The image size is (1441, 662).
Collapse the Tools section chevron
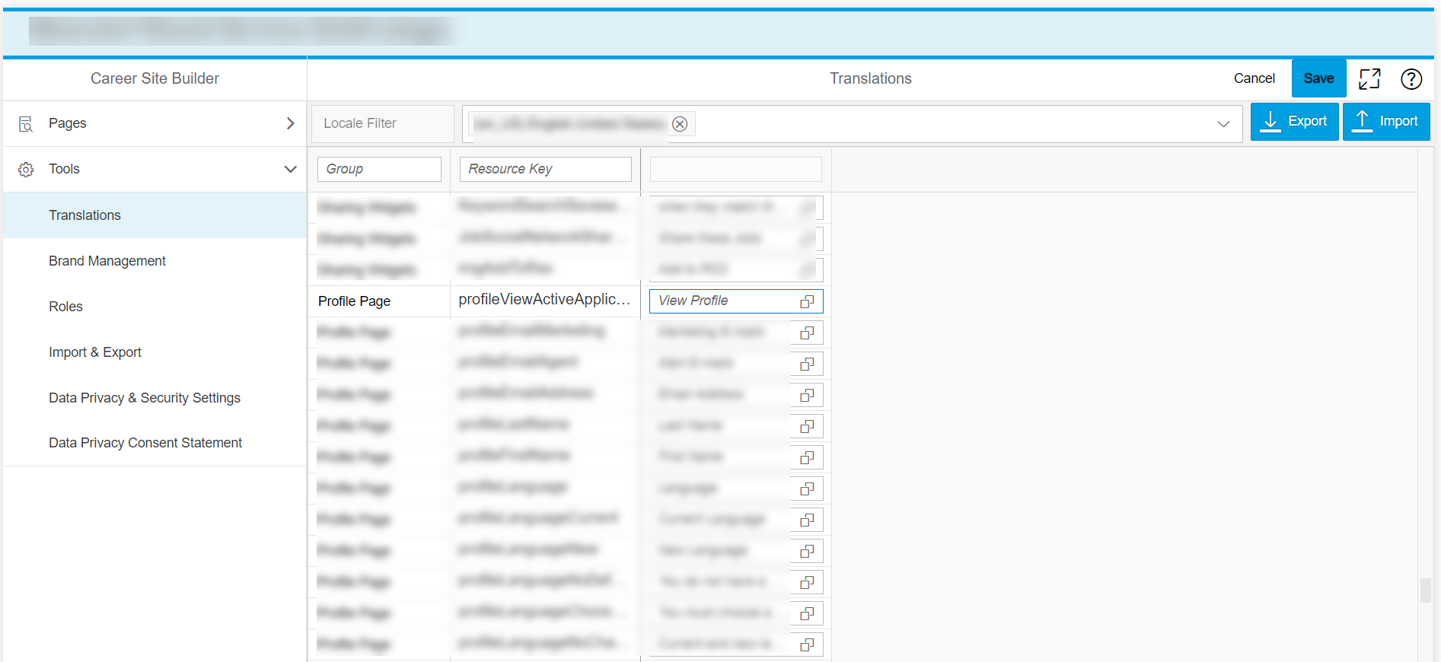click(290, 169)
